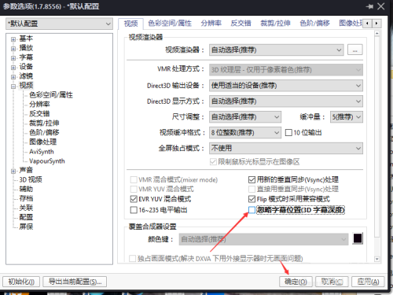
Task: Toggle EVR YUV 混合模式 checkbox
Action: coord(134,199)
